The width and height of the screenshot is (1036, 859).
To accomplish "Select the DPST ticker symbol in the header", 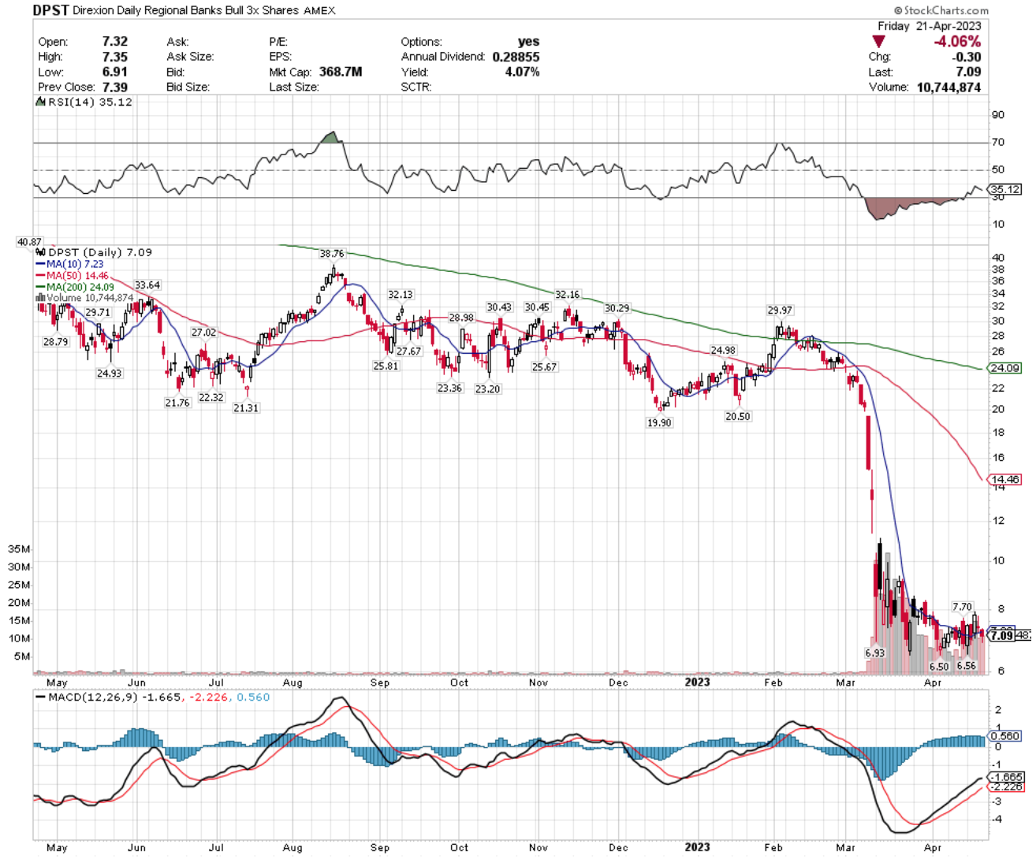I will click(x=50, y=10).
